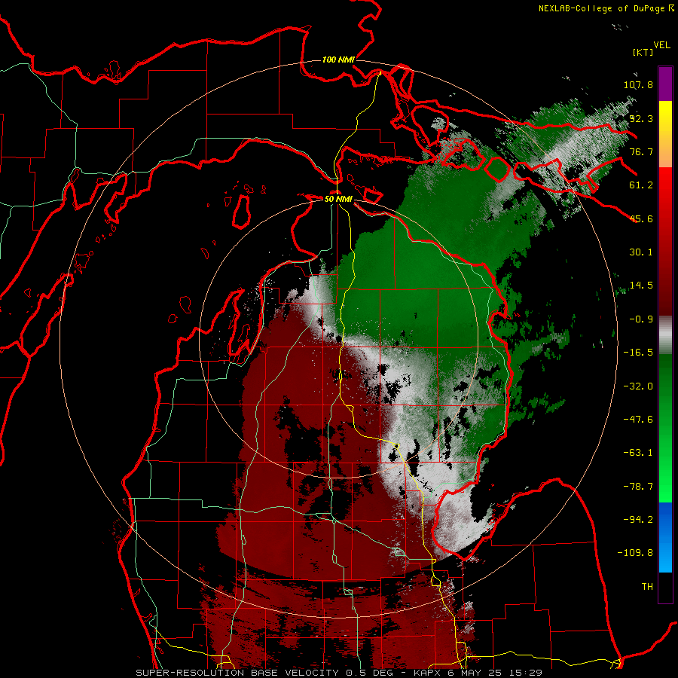Click the purple segment of the color bar
The image size is (678, 678).
(x=665, y=84)
